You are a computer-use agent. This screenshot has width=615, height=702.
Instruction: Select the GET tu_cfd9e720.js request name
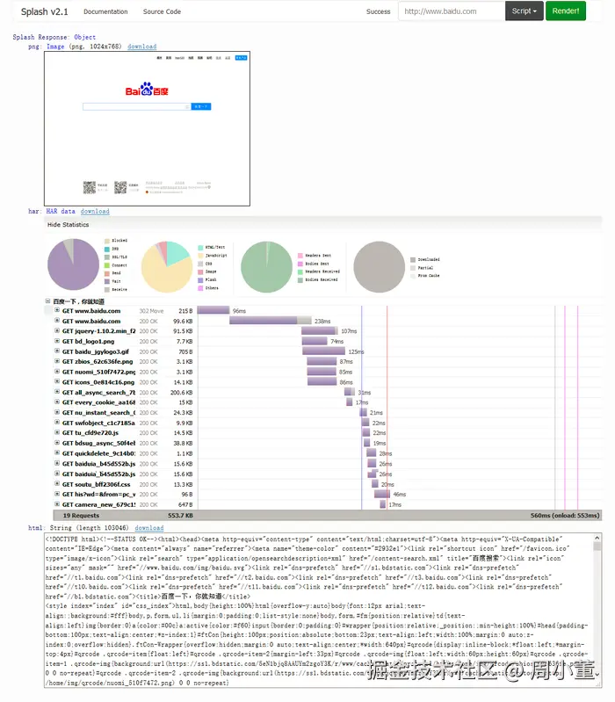point(90,433)
